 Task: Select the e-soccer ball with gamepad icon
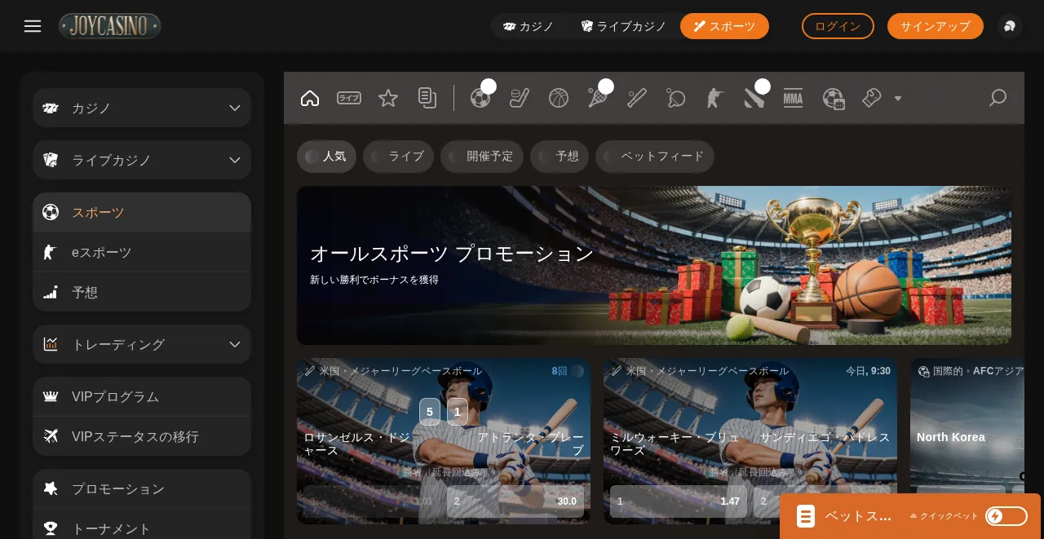point(833,98)
